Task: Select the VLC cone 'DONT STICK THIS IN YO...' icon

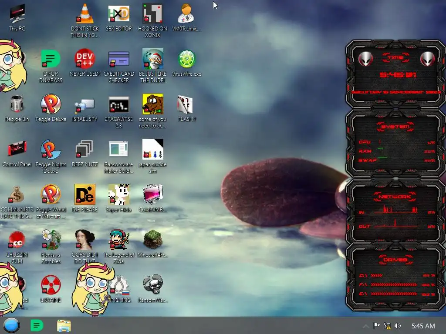Action: (85, 20)
